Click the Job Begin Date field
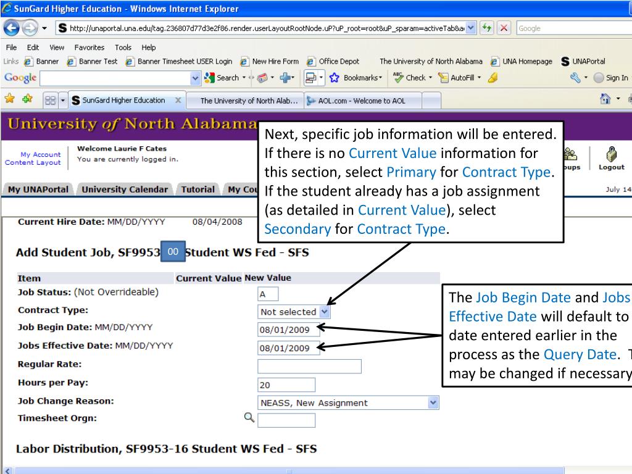Viewport: 632px width, 474px height. 289,330
